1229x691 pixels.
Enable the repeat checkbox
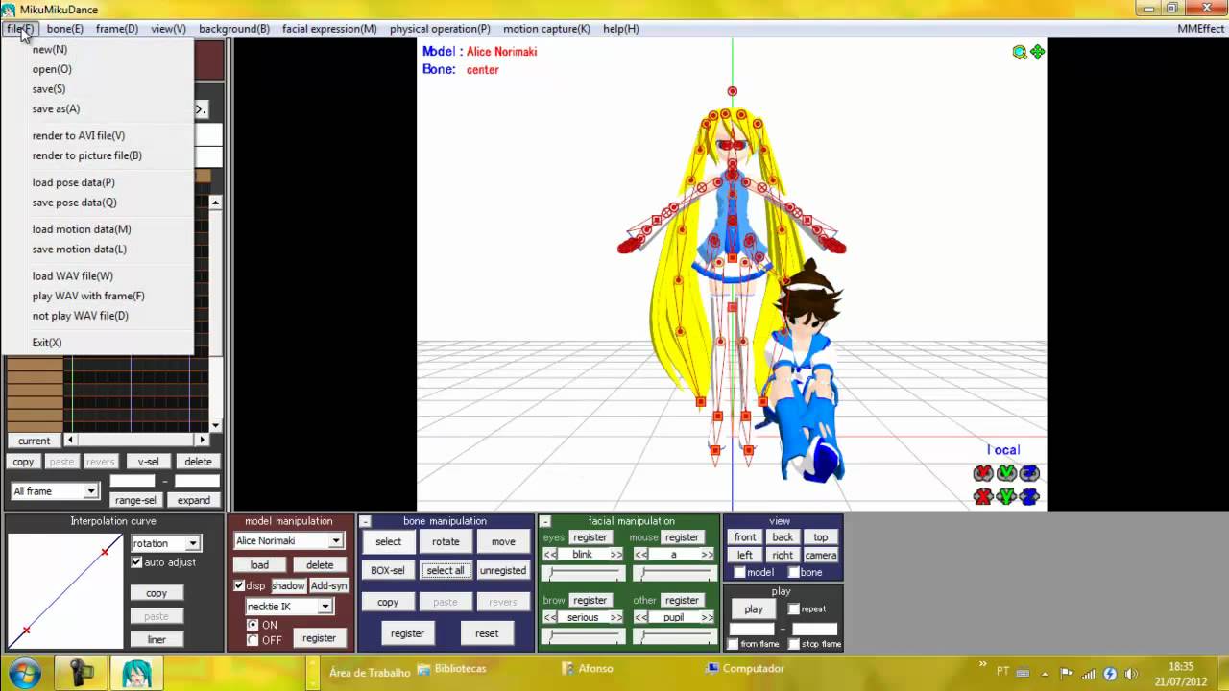794,608
